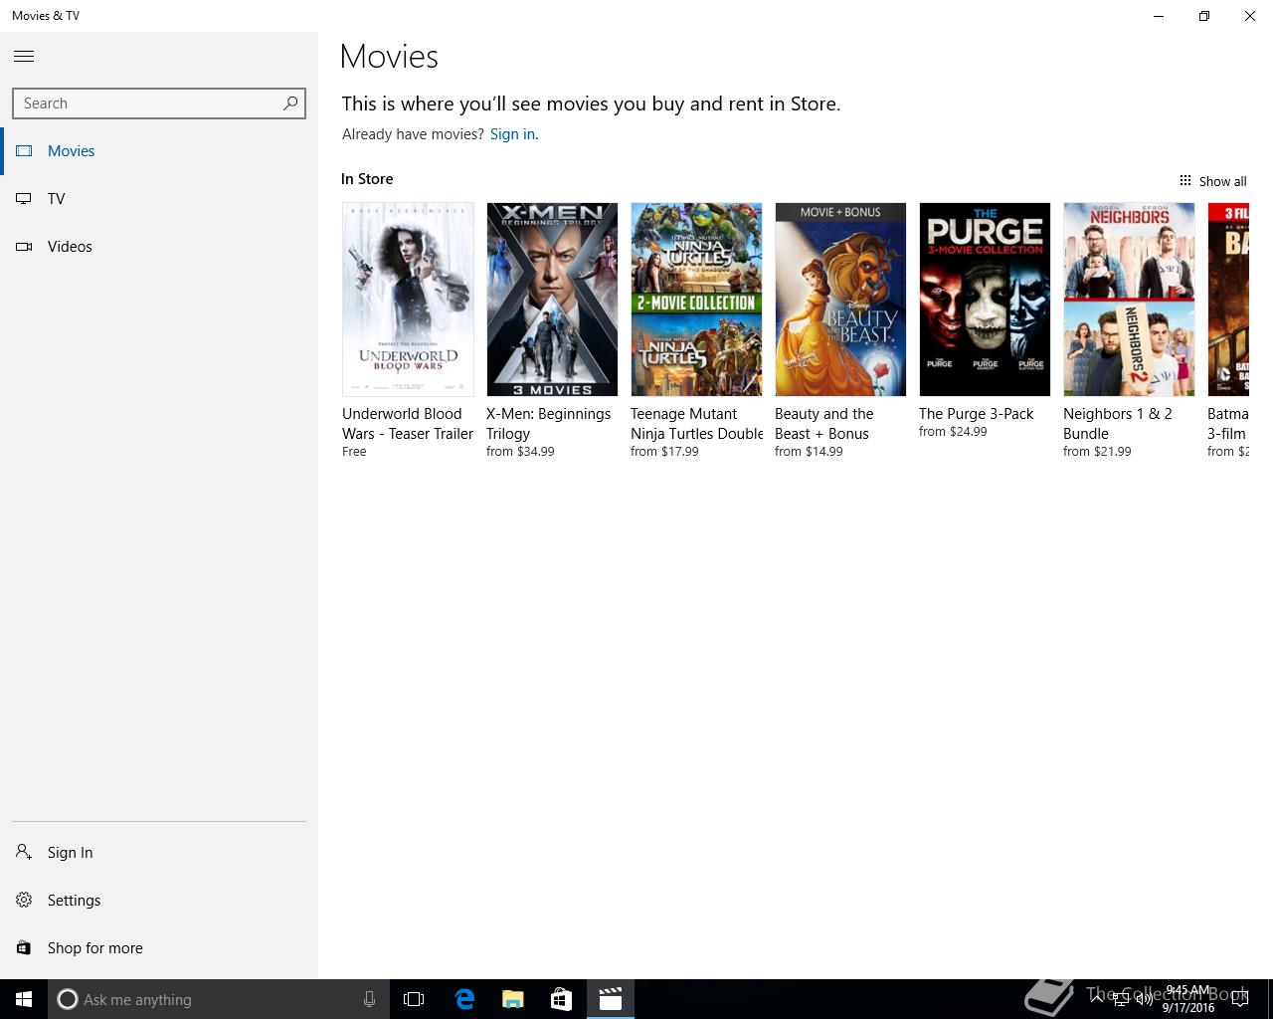
Task: Open the Windows Start menu
Action: 24,999
